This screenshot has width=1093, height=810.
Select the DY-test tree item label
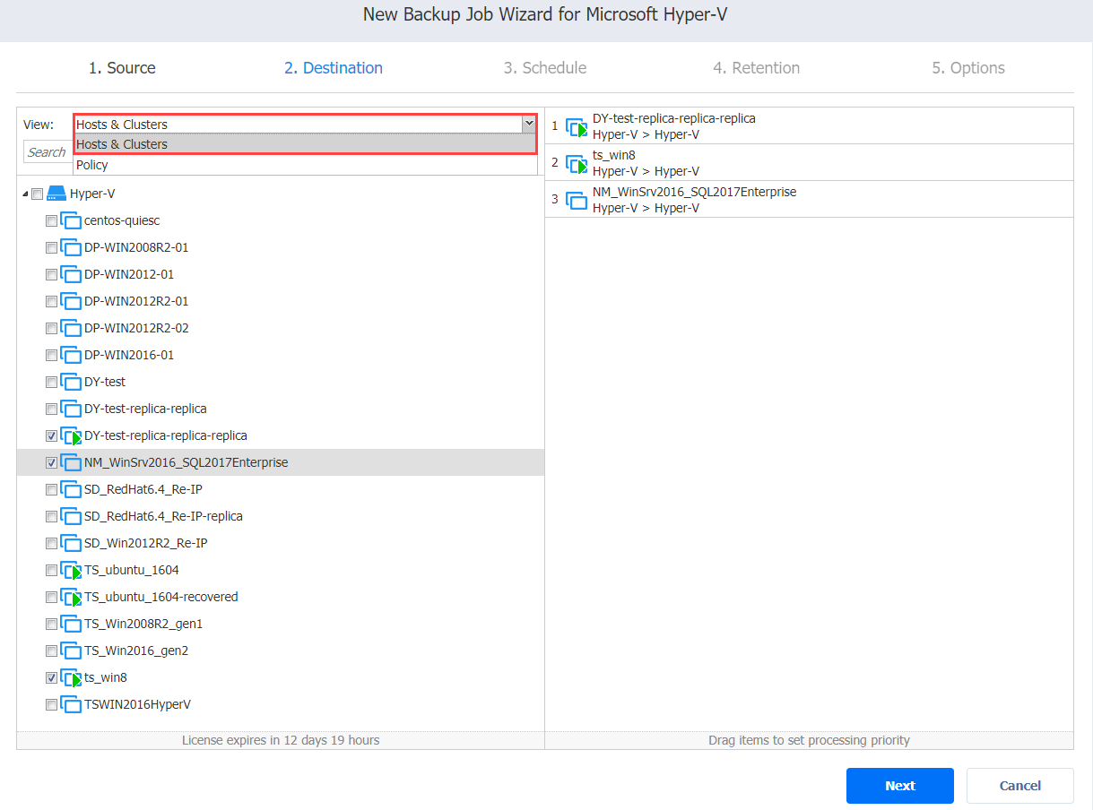(105, 382)
